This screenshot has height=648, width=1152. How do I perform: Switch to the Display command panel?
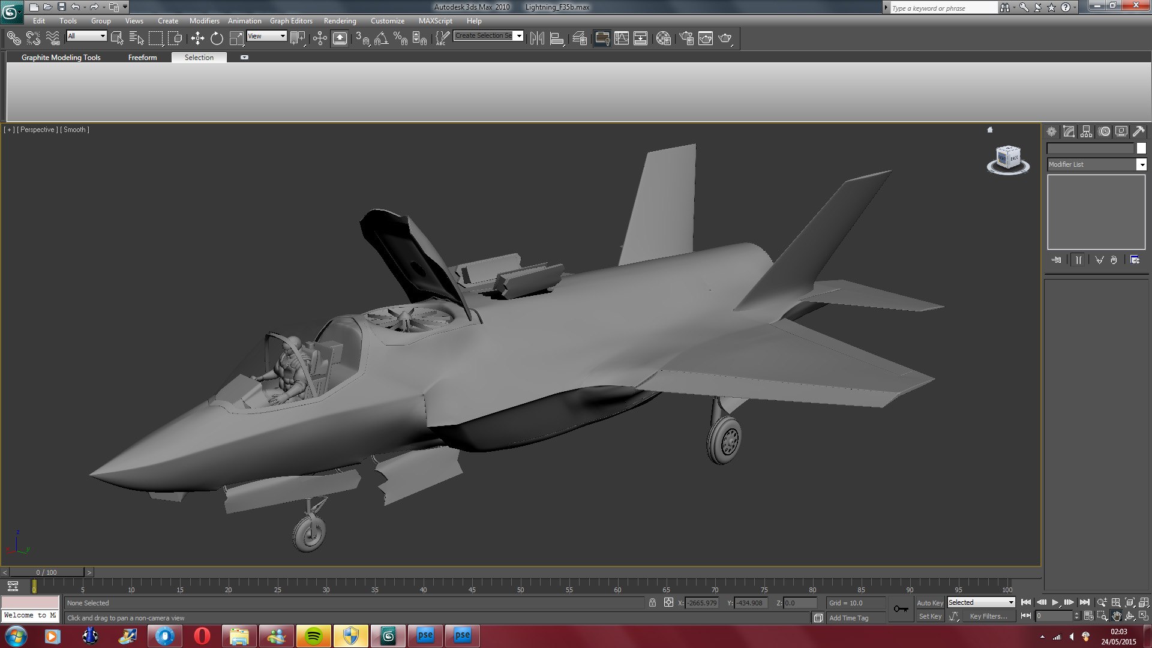[x=1121, y=131]
